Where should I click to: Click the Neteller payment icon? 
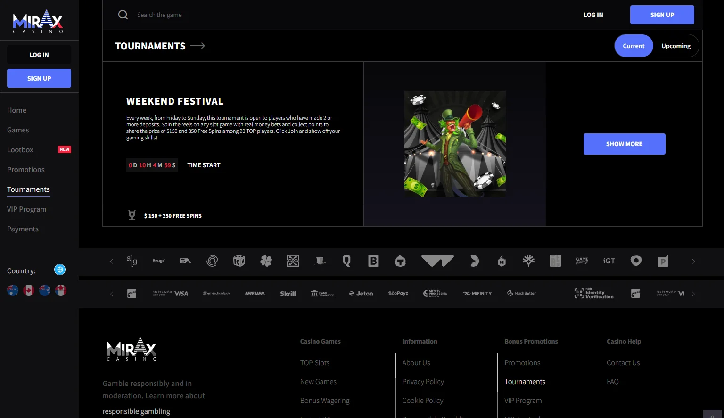click(255, 294)
